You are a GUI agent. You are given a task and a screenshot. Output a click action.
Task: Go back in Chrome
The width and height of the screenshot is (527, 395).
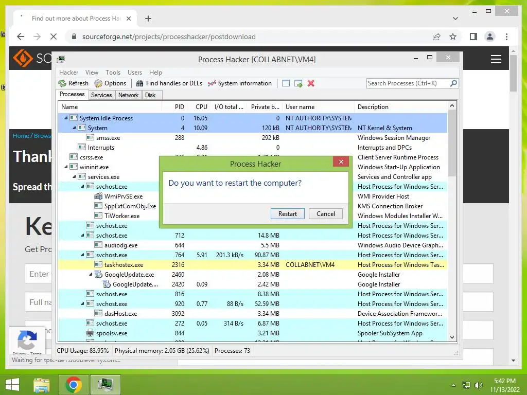click(x=21, y=37)
